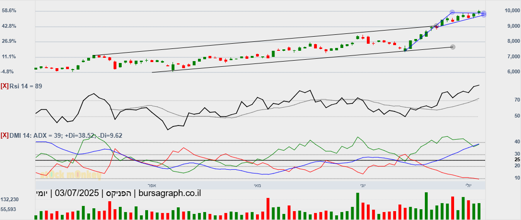Screen dimensions: 521x220
Task: Click the יוני month label
Action: click(x=363, y=185)
